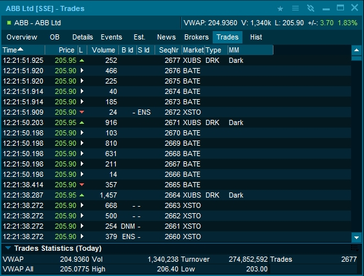Sort by the S Id column header
Image resolution: width=364 pixels, height=276 pixels.
tap(145, 50)
